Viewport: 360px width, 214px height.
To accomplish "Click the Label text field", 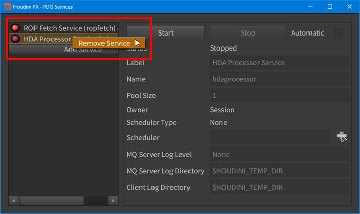I will point(280,63).
